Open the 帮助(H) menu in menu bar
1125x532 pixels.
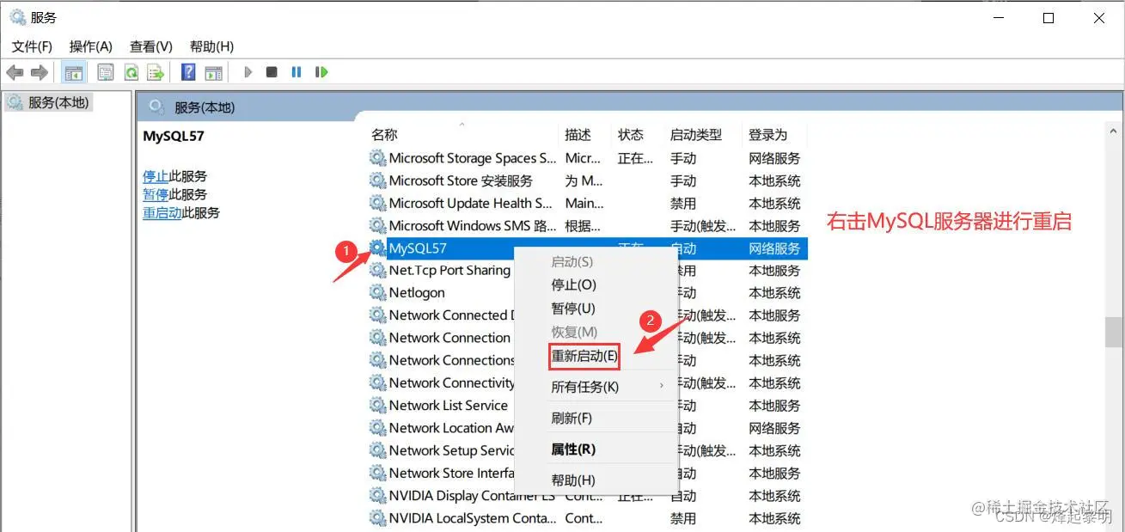coord(211,46)
